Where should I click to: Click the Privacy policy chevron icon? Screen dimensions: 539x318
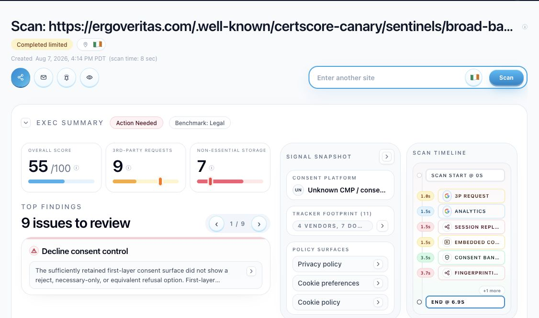(378, 264)
